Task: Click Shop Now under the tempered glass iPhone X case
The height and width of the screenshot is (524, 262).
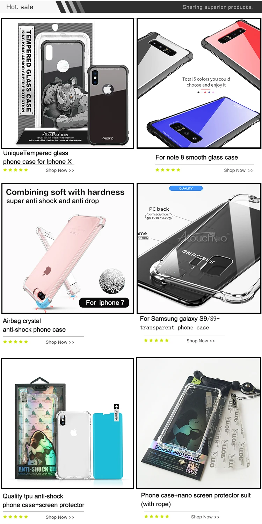Action: (x=60, y=170)
